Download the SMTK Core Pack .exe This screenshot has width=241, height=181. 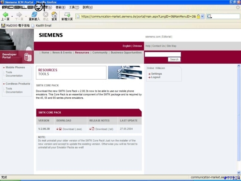[72, 129]
